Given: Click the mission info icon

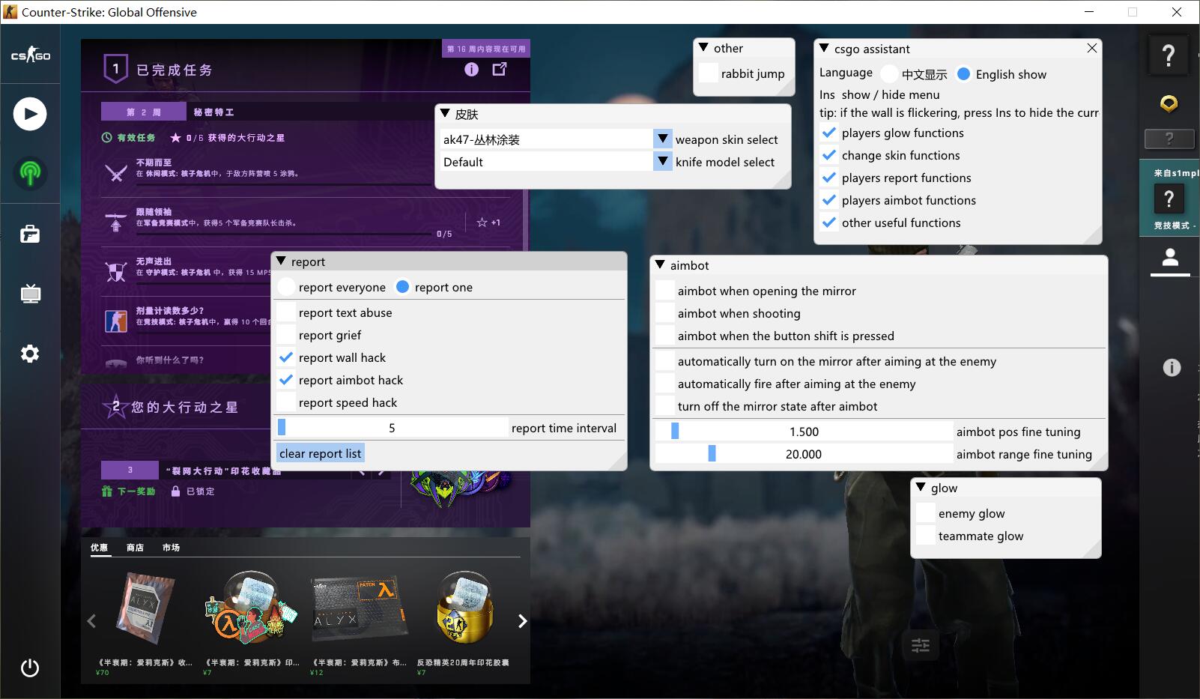Looking at the screenshot, I should (471, 69).
